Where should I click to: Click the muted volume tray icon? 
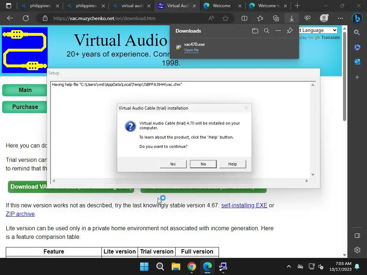pos(321,266)
